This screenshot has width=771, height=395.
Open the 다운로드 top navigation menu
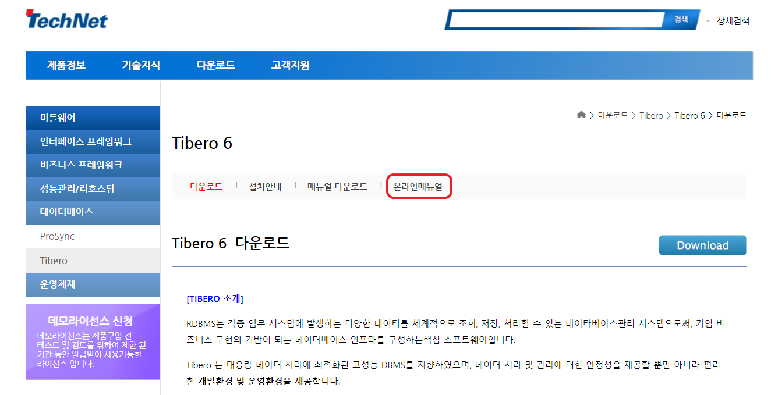click(215, 65)
